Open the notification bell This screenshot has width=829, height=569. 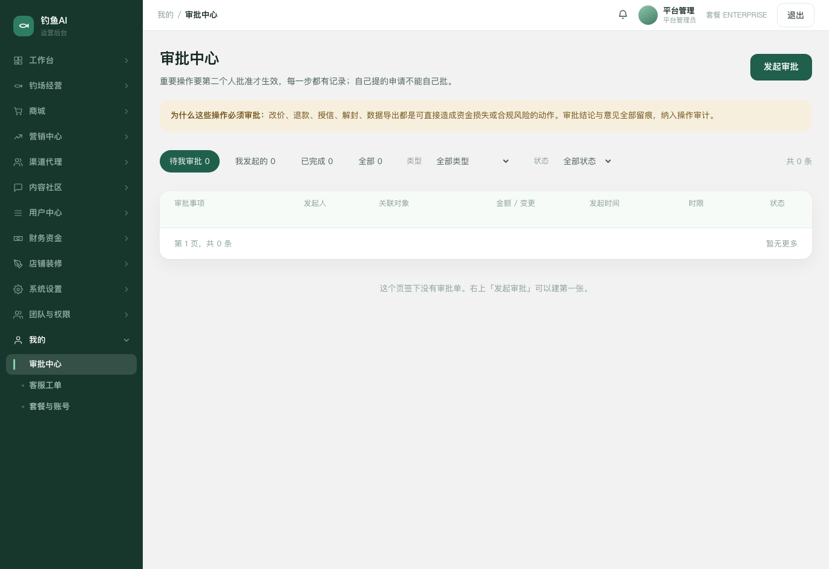click(623, 15)
